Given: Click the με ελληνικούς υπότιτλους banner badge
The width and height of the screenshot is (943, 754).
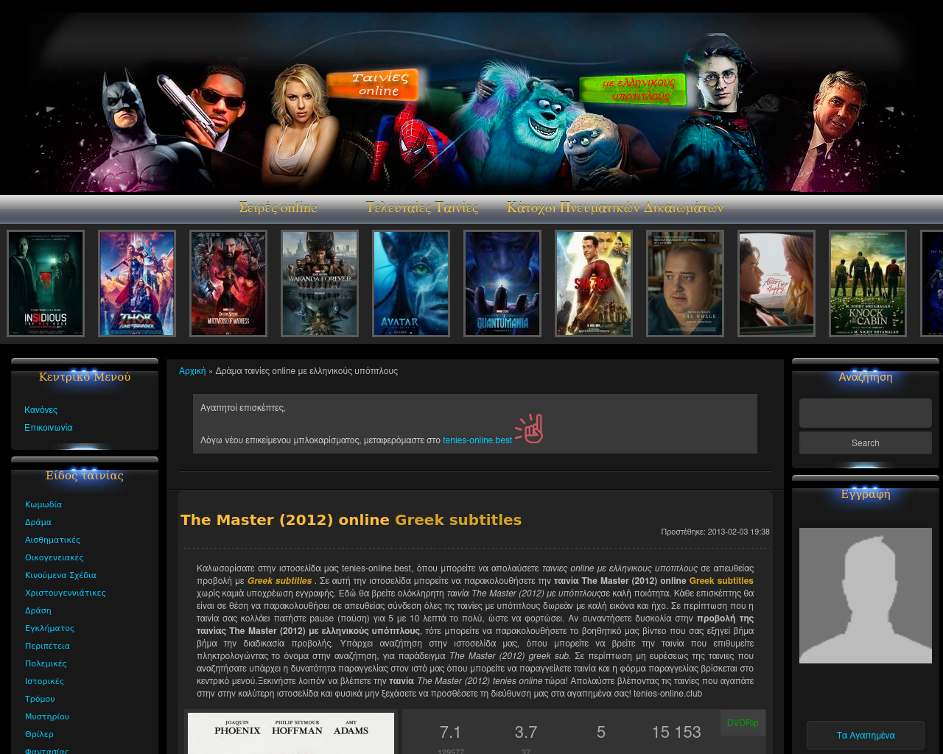Looking at the screenshot, I should pos(634,90).
